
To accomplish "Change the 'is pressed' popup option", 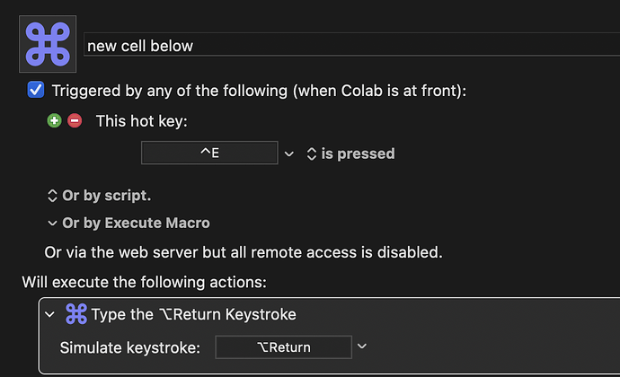I will click(x=350, y=153).
